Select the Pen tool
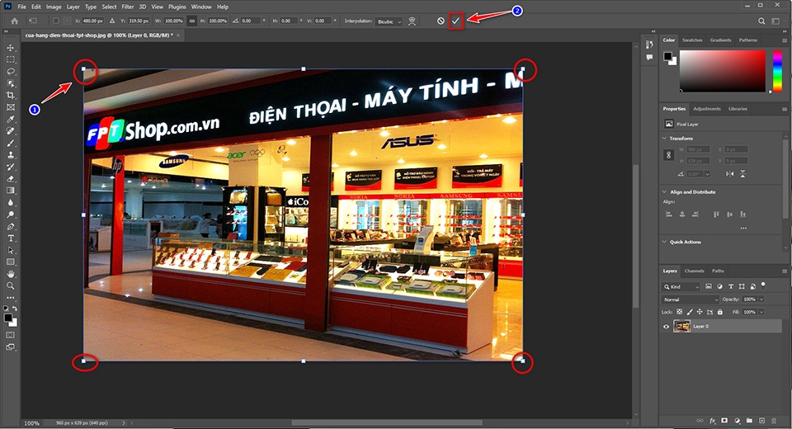The width and height of the screenshot is (792, 429). [x=11, y=226]
